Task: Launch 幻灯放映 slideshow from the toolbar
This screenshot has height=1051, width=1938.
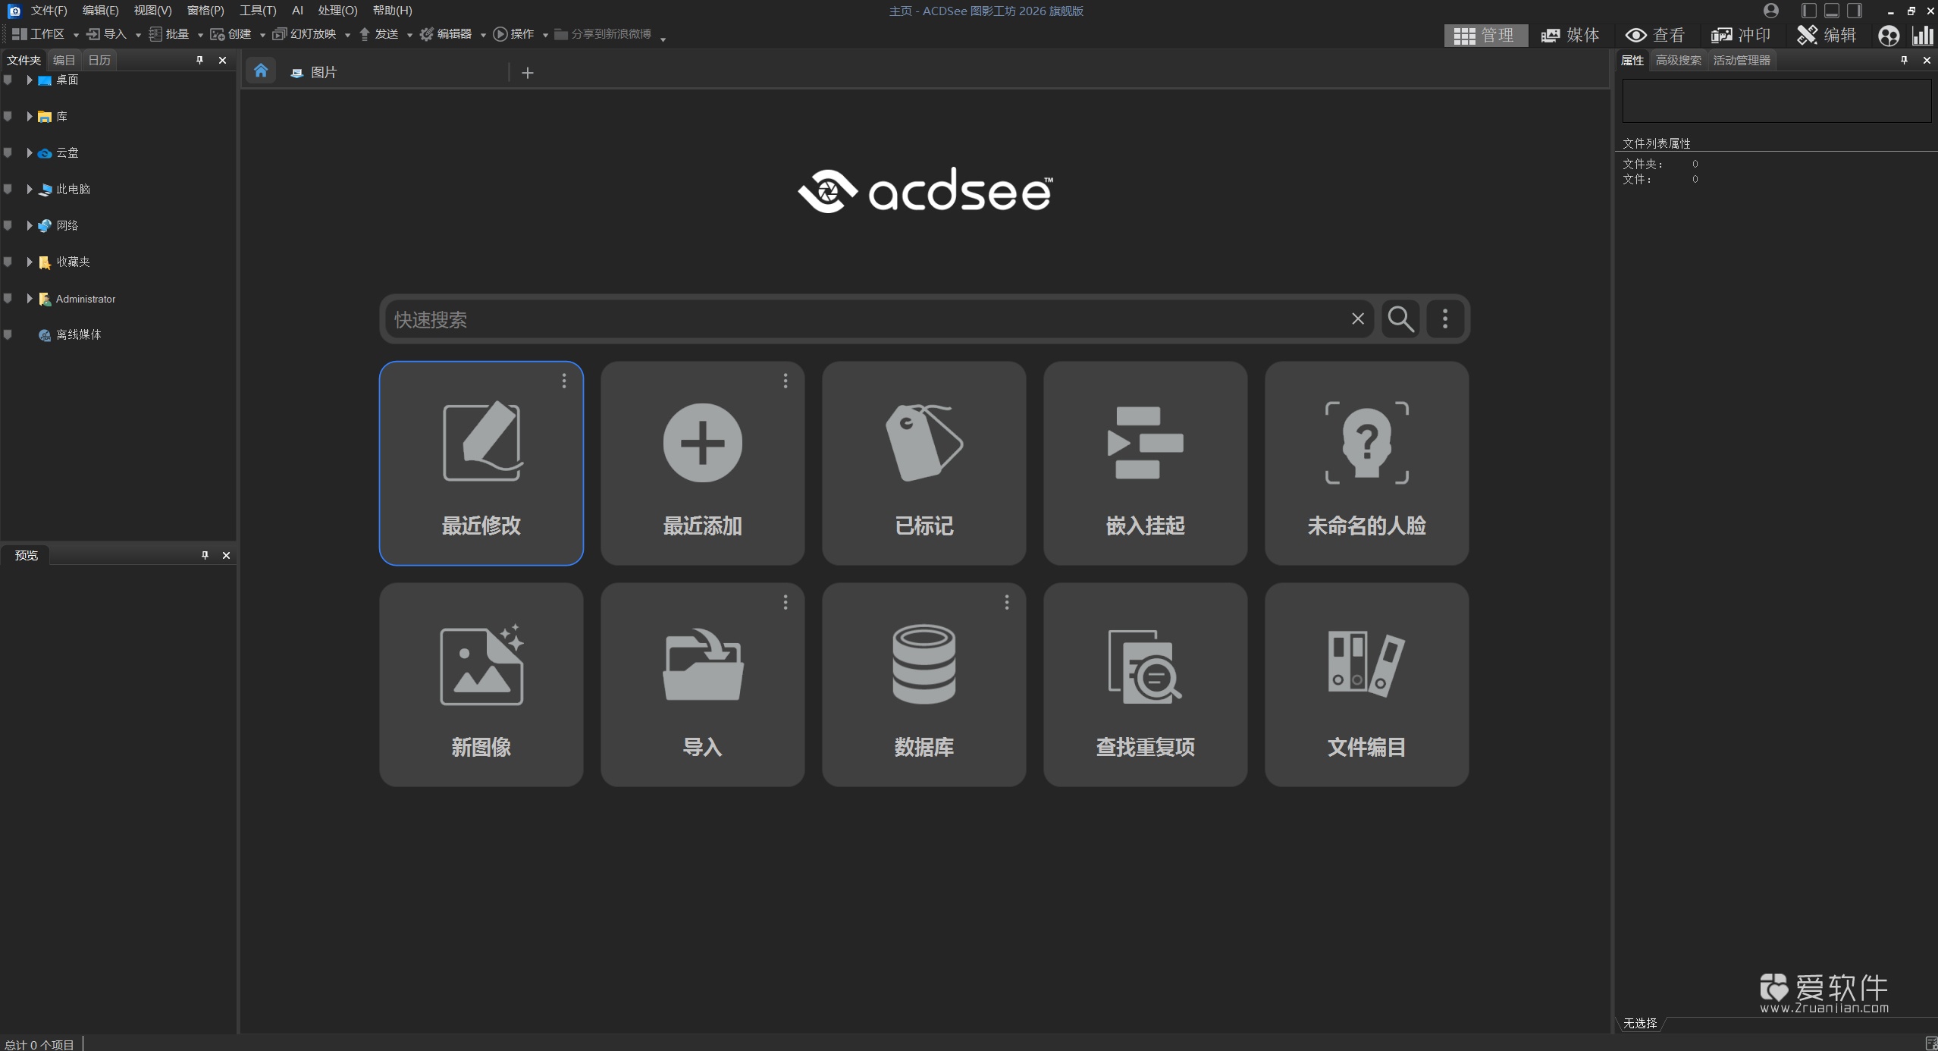Action: click(309, 33)
